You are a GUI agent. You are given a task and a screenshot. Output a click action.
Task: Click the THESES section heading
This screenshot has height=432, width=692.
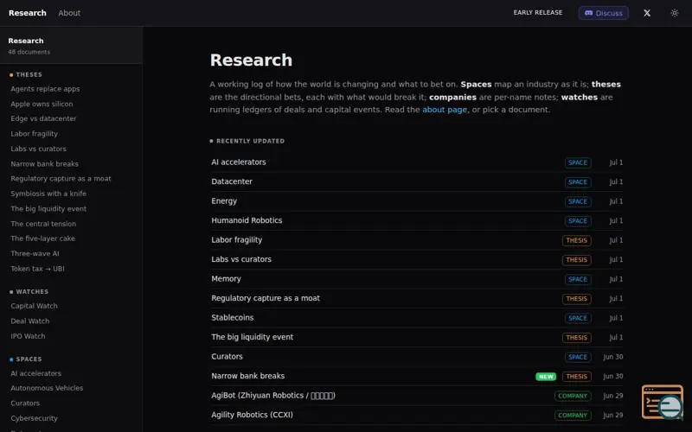click(29, 74)
